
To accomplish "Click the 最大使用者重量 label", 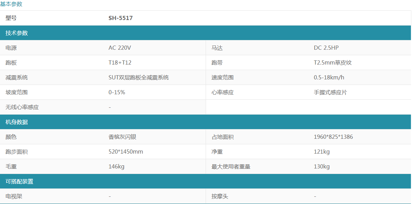I will (x=231, y=167).
